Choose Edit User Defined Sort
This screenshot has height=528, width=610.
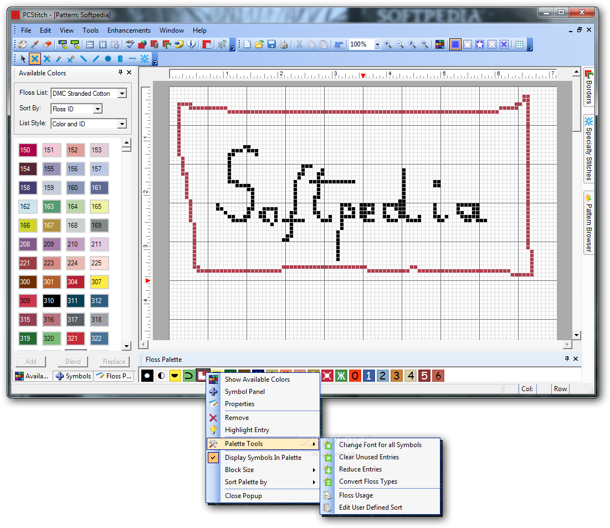[x=381, y=508]
